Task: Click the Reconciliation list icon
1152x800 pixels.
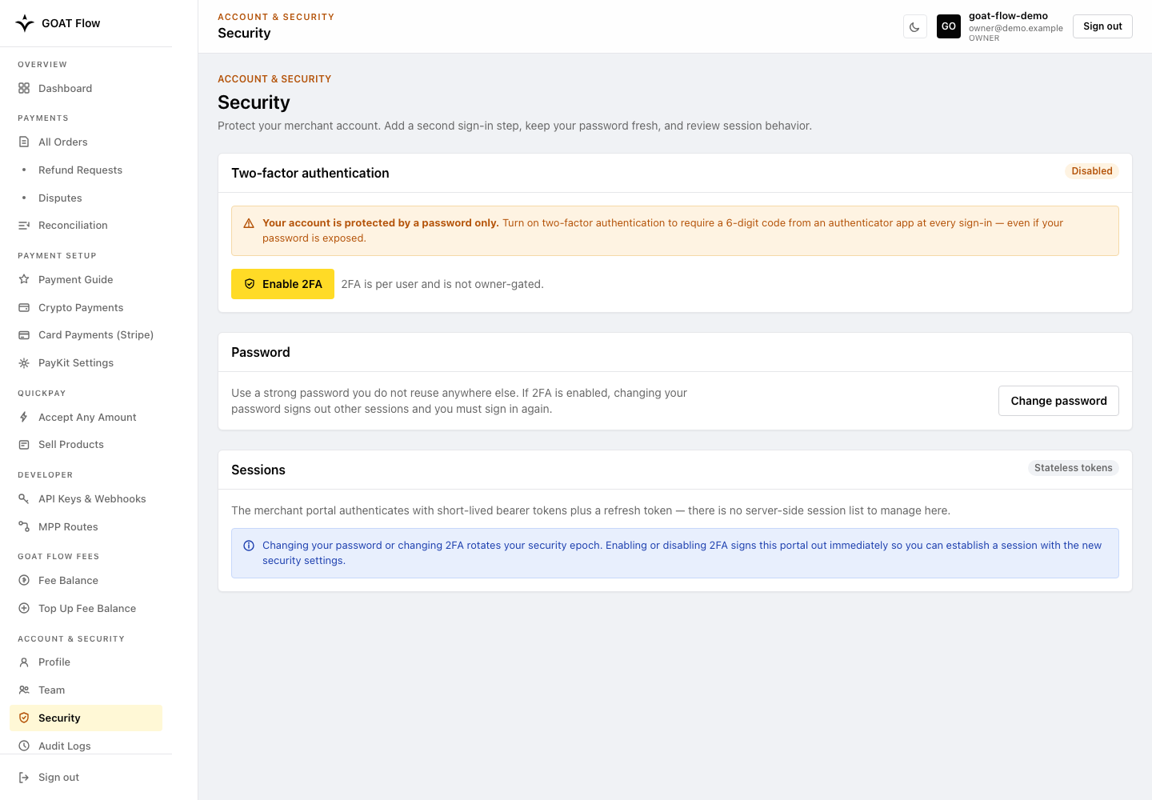Action: coord(24,226)
